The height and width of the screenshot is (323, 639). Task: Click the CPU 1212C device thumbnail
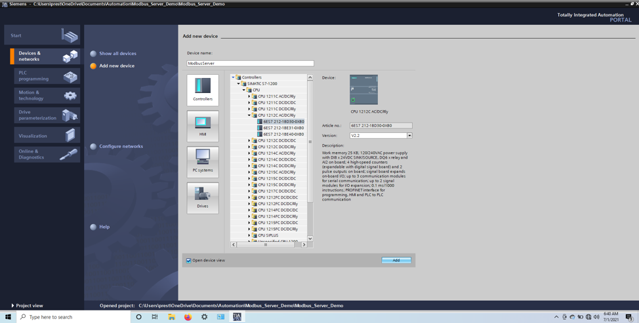tap(363, 90)
